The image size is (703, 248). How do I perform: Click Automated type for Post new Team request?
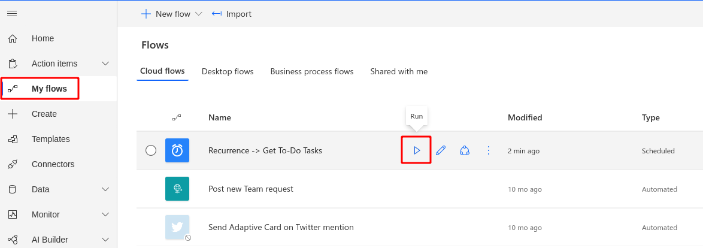pos(659,189)
